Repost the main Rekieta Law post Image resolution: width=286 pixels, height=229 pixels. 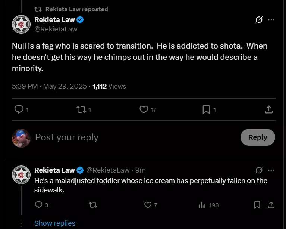(81, 109)
